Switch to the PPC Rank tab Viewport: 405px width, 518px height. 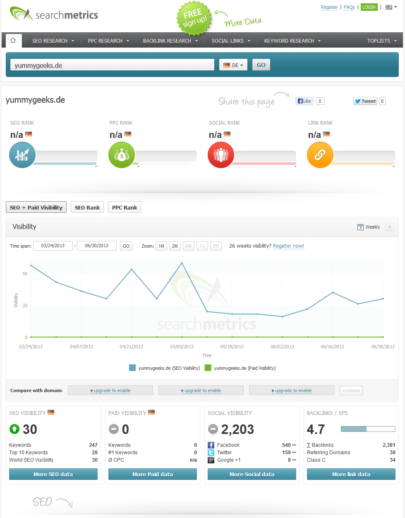coord(125,207)
